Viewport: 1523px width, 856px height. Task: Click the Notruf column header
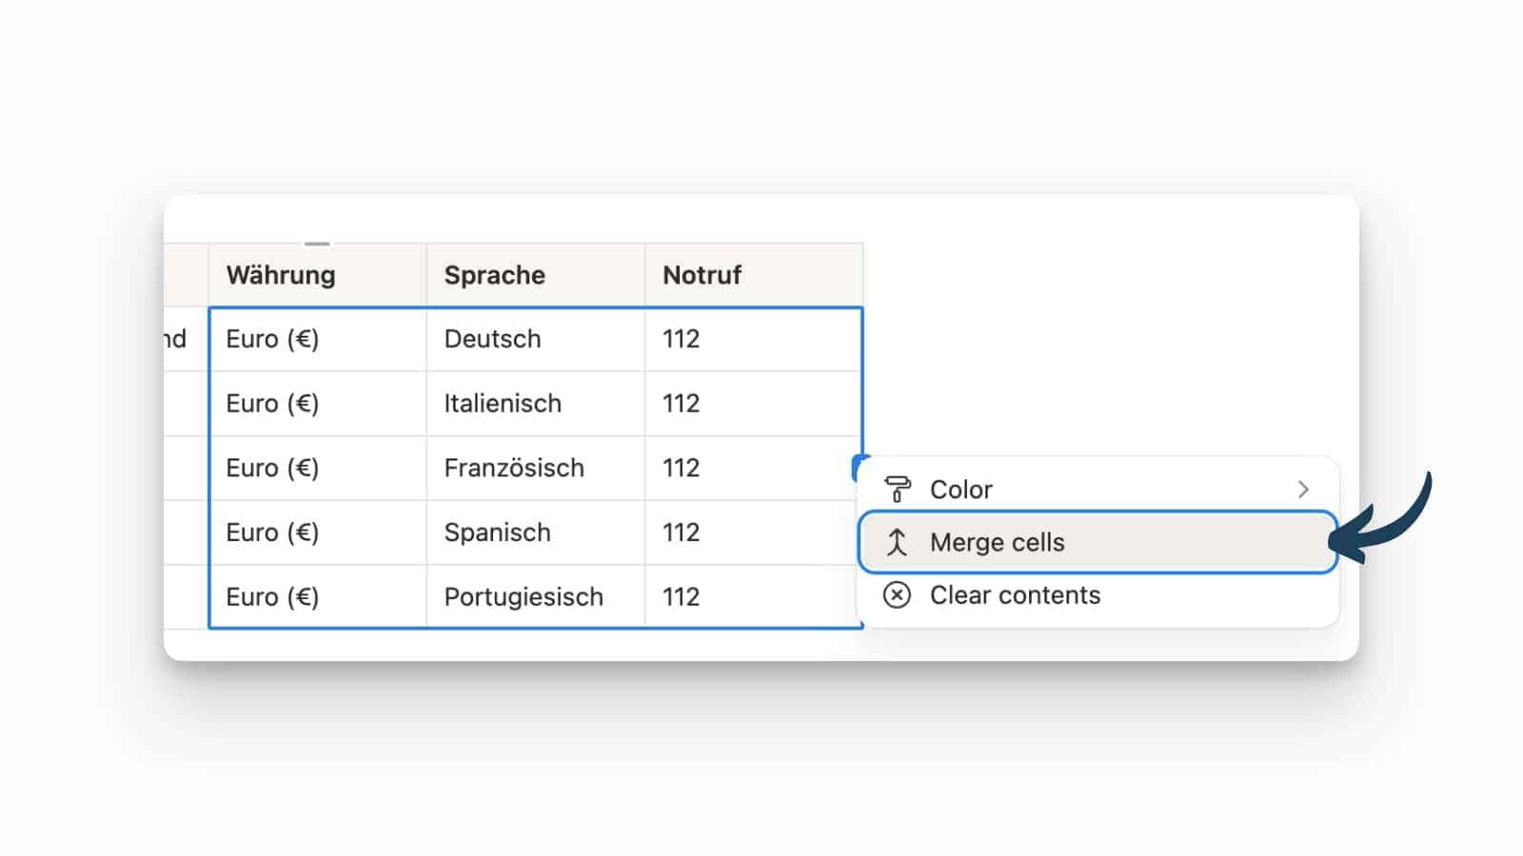coord(754,275)
